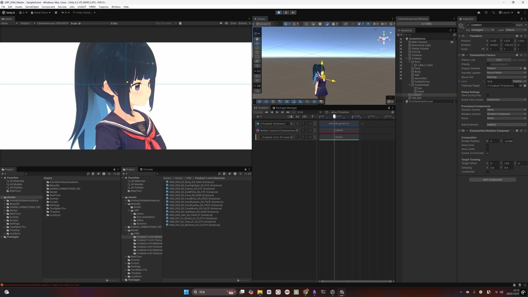Click the Solo button
Viewport: 528px width, 297px height.
(x=499, y=60)
